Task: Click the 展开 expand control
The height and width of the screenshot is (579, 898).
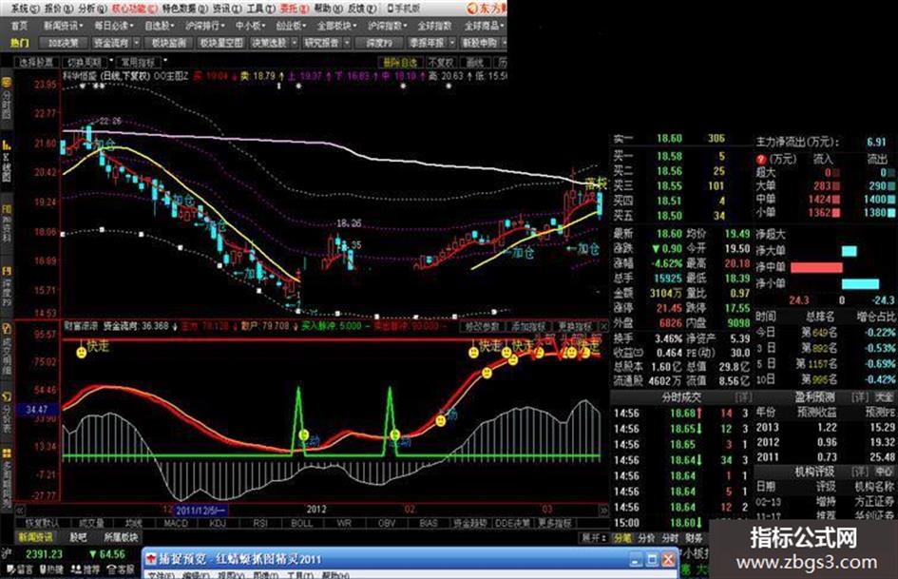Action: click(593, 538)
